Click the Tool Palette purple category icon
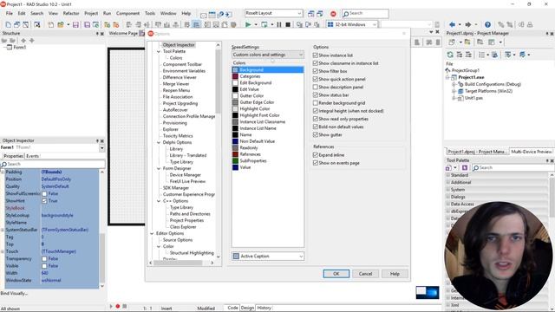The width and height of the screenshot is (555, 312). click(x=465, y=167)
